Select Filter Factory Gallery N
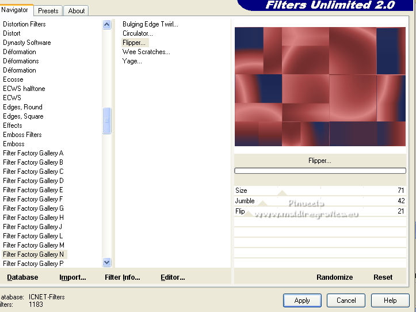The width and height of the screenshot is (416, 312). coord(34,254)
